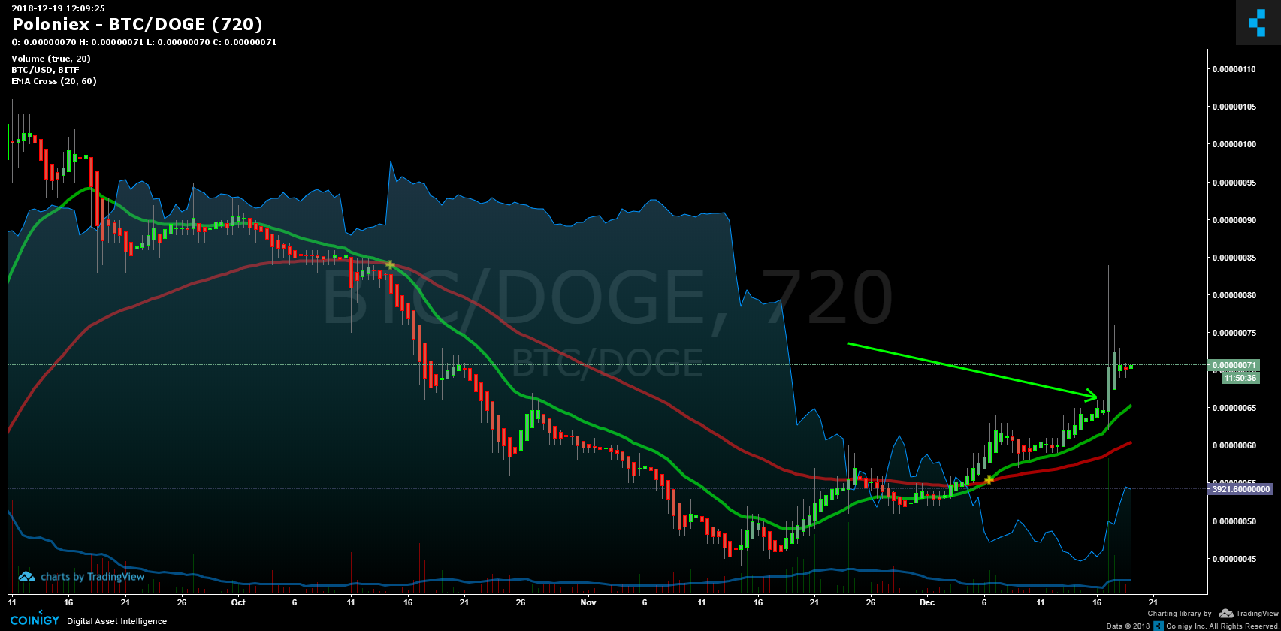Click the yellow EMA cross marker near Dec 6
Image resolution: width=1281 pixels, height=631 pixels.
pos(989,479)
